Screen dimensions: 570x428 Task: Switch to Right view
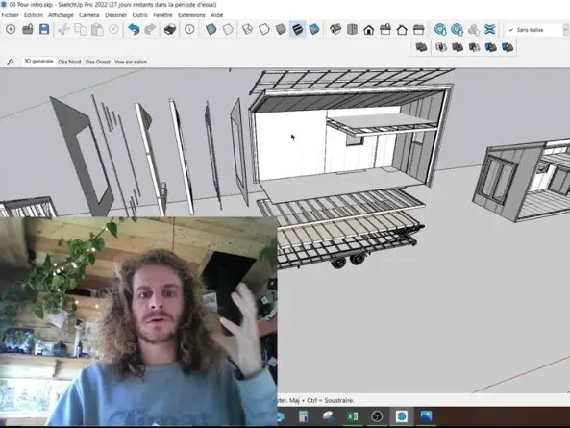click(385, 29)
